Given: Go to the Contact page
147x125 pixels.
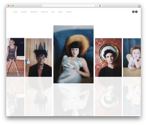Looking at the screenshot, I should (69, 12).
